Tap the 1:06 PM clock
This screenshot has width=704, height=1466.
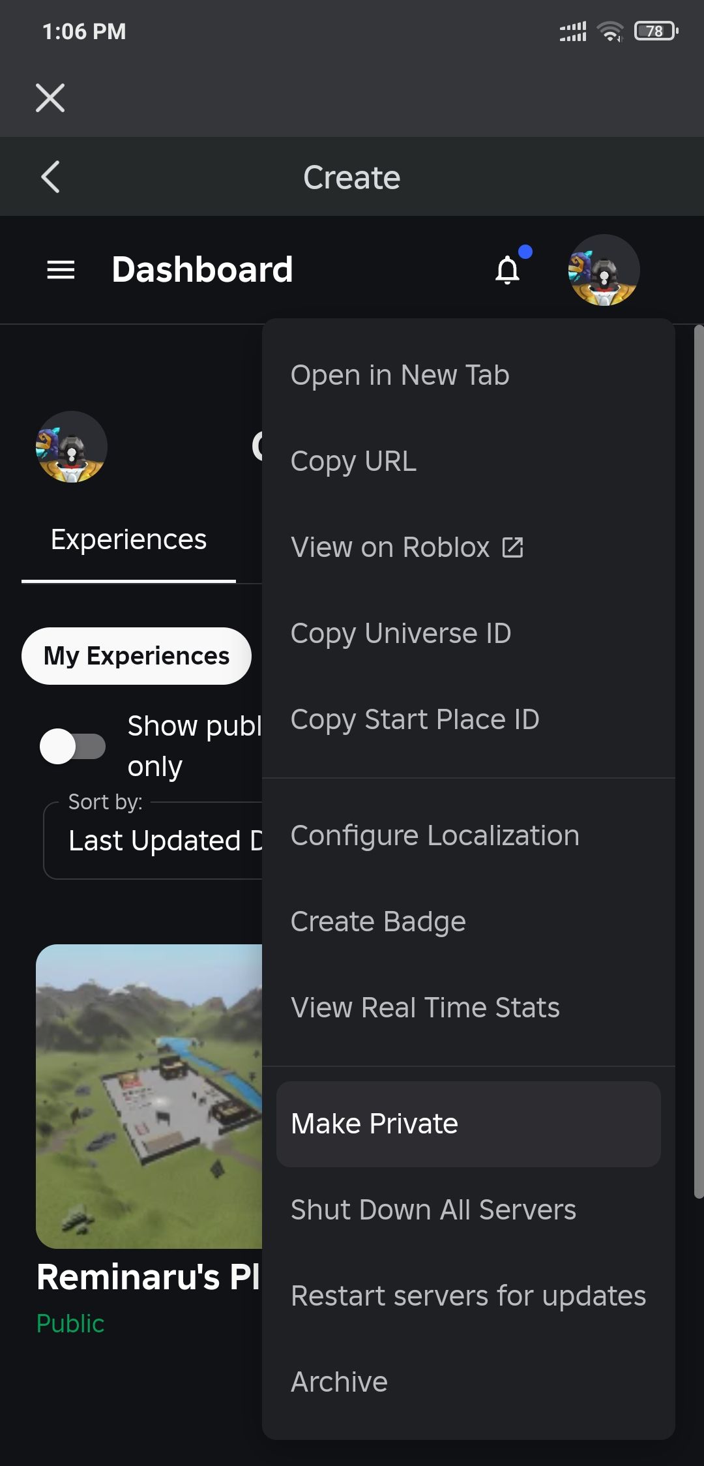click(x=84, y=31)
